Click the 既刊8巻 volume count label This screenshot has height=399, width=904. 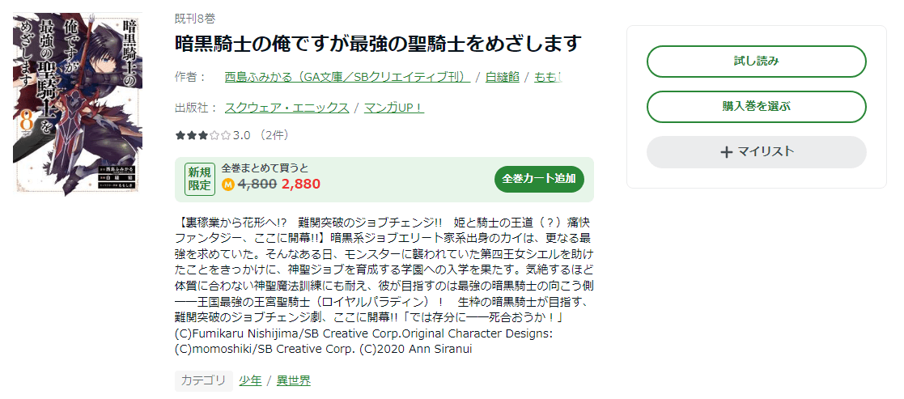tap(194, 19)
